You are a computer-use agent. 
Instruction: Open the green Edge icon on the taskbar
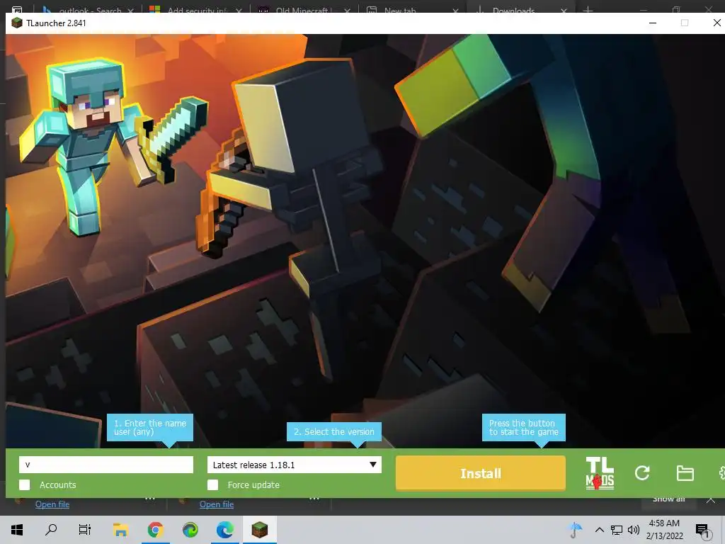(190, 529)
